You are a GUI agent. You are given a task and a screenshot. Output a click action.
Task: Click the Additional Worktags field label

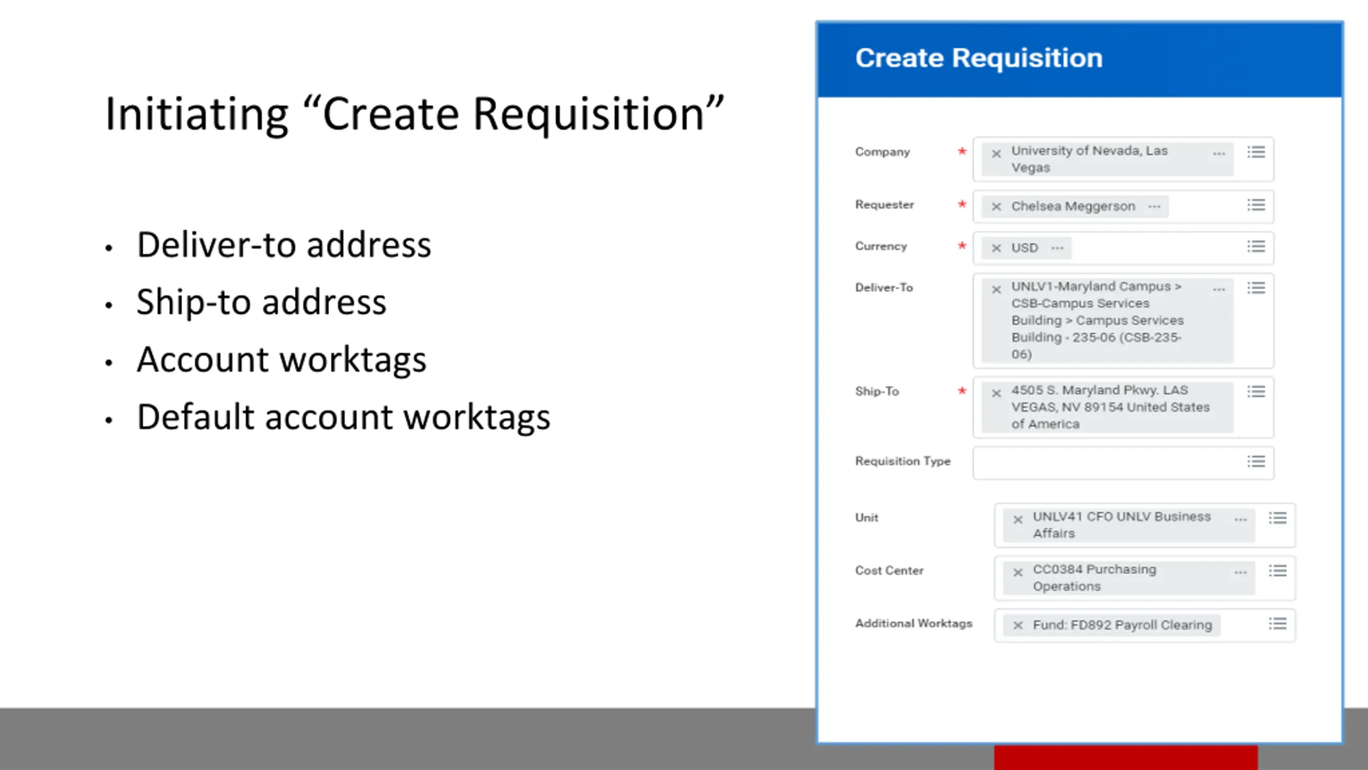point(914,623)
